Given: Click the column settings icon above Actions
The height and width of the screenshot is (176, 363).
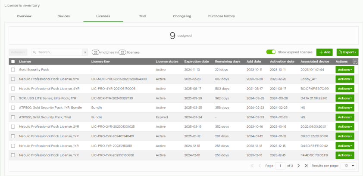Looking at the screenshot, I should pyautogui.click(x=355, y=62).
